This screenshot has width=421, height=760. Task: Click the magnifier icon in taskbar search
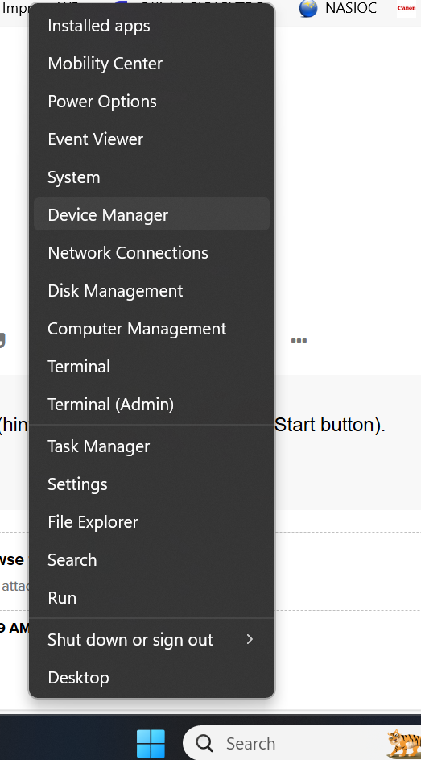coord(204,743)
